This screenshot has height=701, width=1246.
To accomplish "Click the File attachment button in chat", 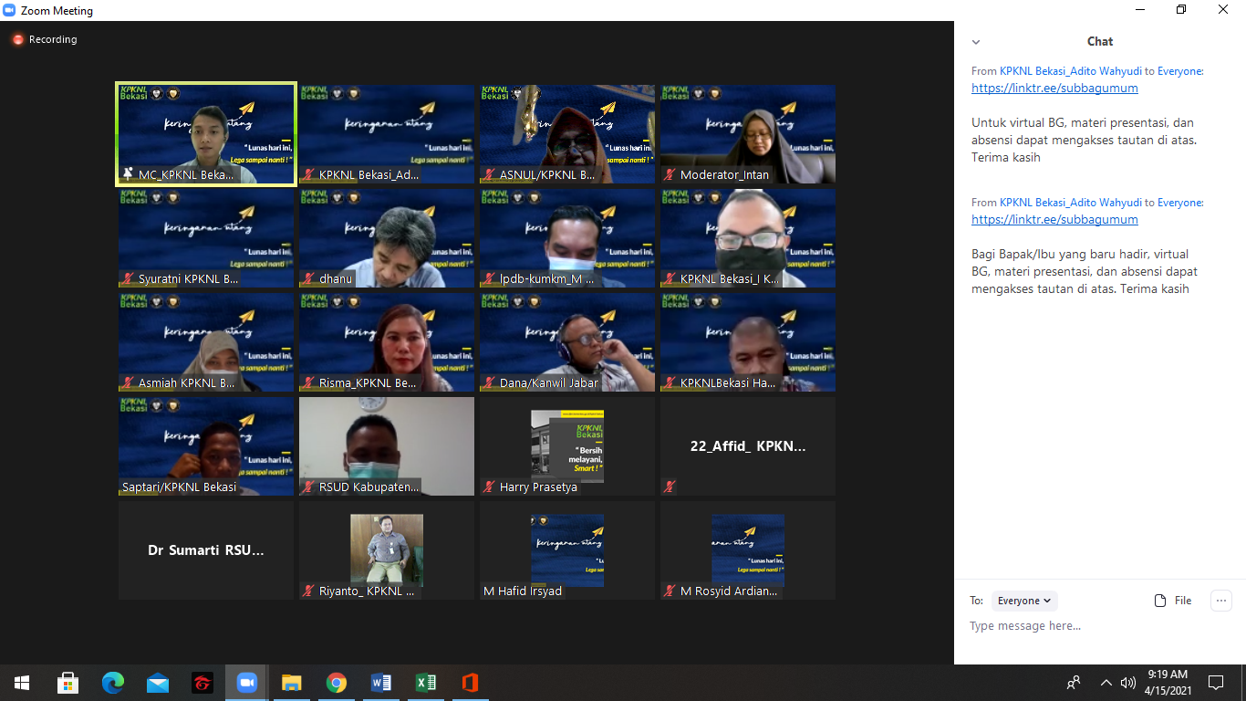I will [1173, 601].
